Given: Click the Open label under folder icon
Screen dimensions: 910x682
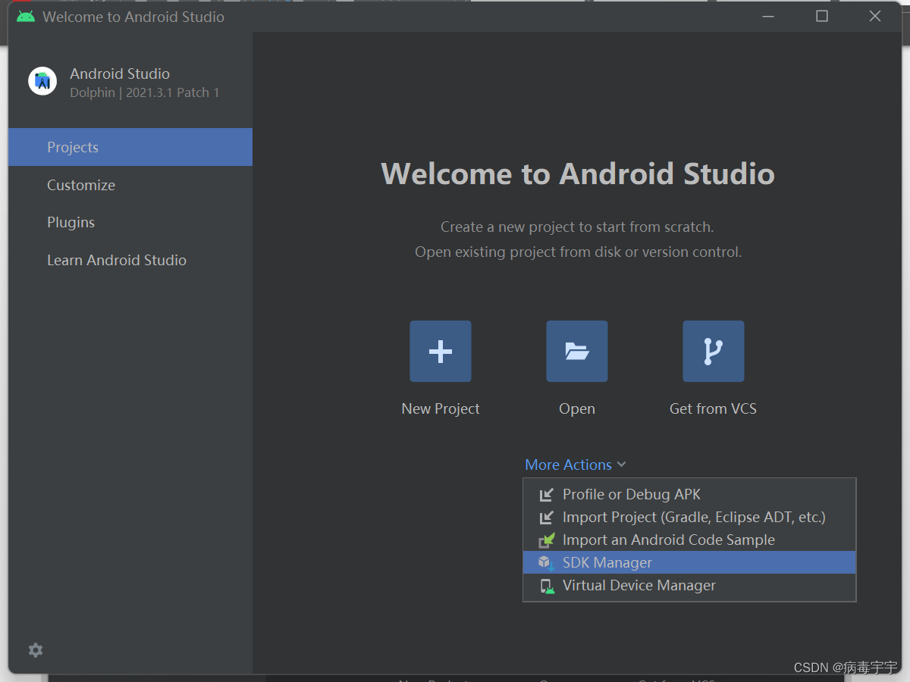Looking at the screenshot, I should [577, 408].
